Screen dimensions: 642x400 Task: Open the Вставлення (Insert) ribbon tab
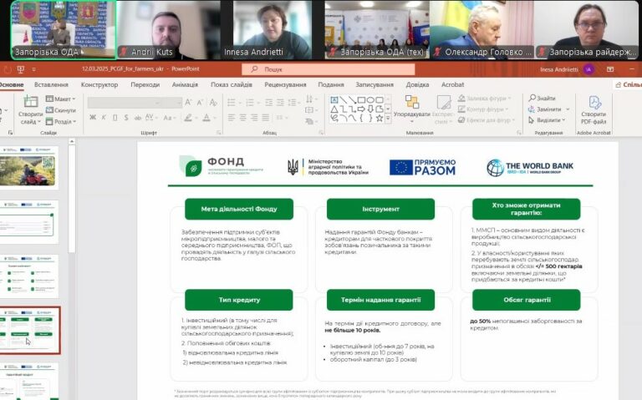click(x=51, y=84)
